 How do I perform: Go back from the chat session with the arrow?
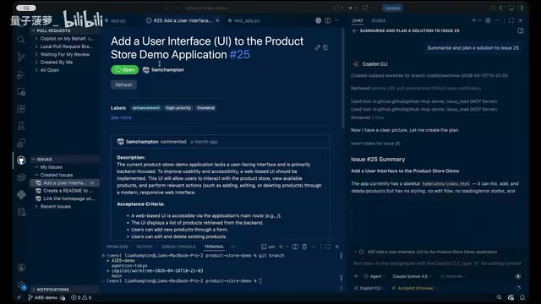355,30
